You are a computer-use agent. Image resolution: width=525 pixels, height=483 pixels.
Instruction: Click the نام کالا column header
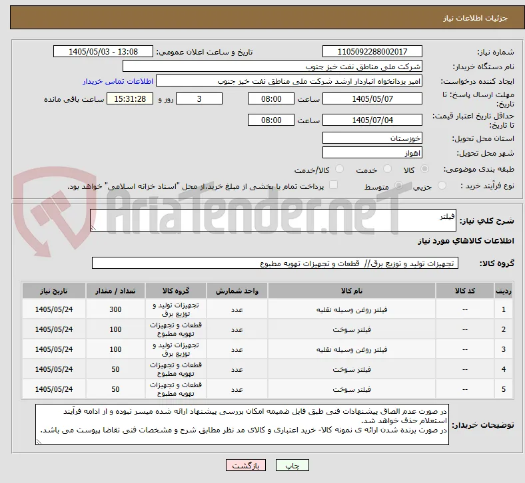pyautogui.click(x=352, y=291)
